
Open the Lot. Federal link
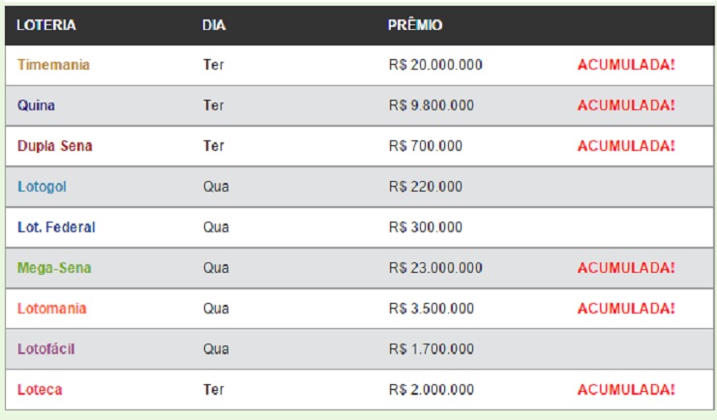tap(56, 227)
